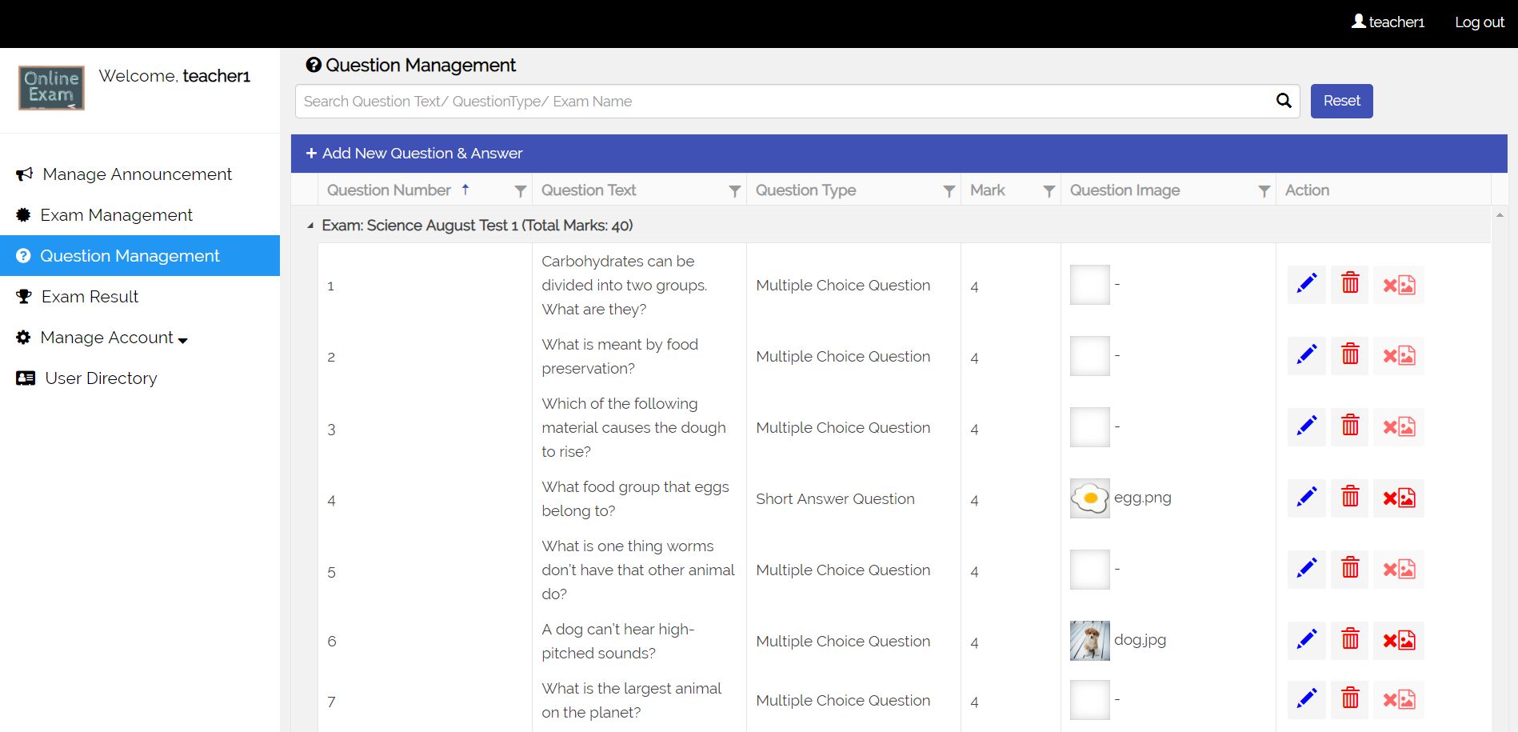Screen dimensions: 1518x732
Task: Remove the egg.png image from question 4
Action: 1399,498
